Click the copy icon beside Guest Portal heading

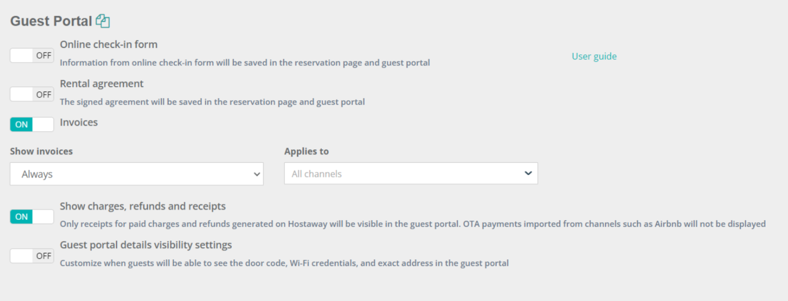103,21
